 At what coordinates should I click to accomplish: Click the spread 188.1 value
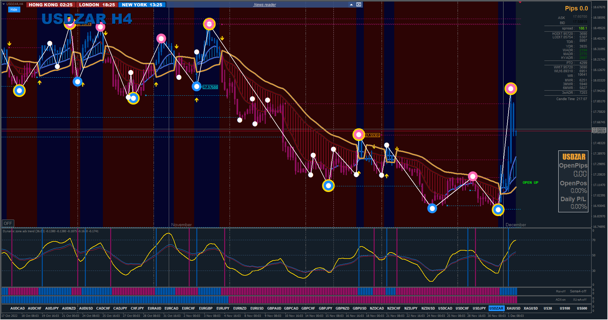583,28
